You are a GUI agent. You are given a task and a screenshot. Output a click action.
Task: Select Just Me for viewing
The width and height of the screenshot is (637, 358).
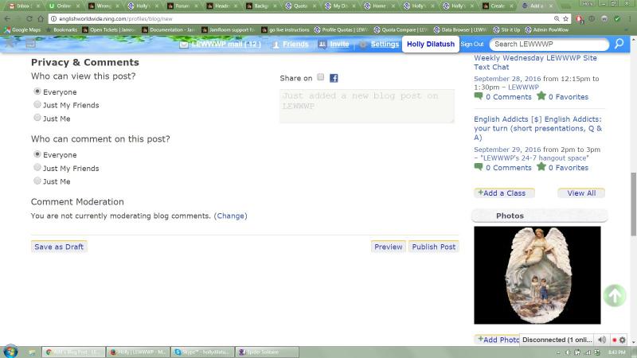37,118
